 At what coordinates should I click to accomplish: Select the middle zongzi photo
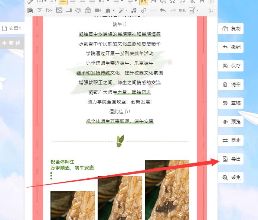(120, 198)
